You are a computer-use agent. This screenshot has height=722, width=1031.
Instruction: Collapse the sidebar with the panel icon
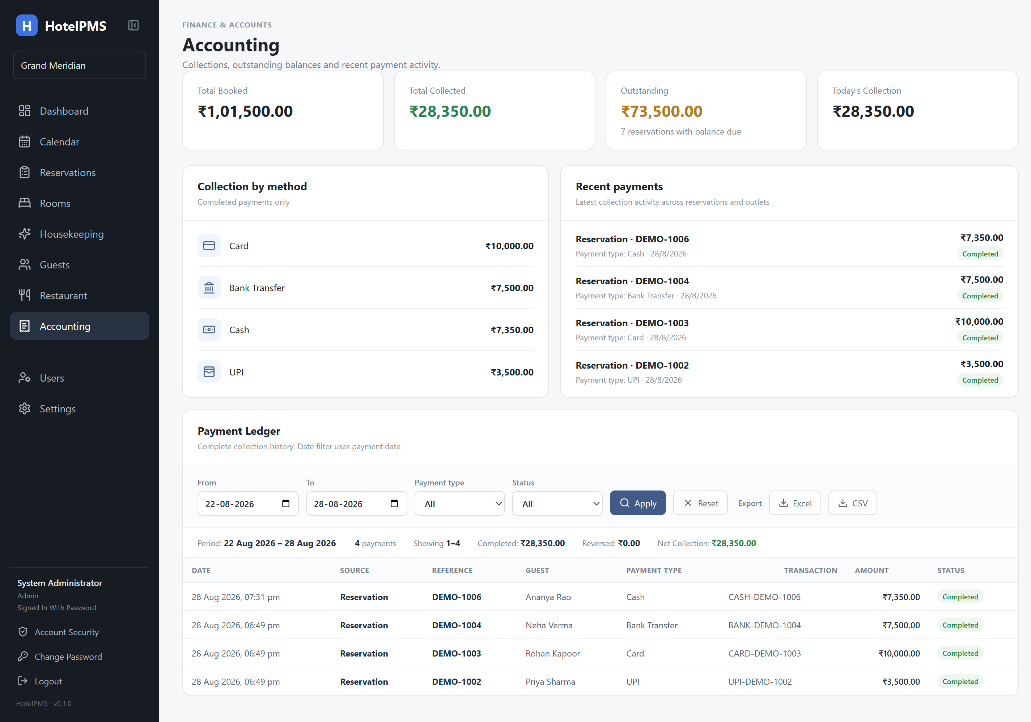[133, 26]
